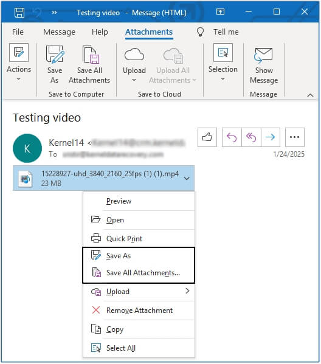Open the more actions ellipsis button
This screenshot has height=364, width=321.
pyautogui.click(x=294, y=137)
